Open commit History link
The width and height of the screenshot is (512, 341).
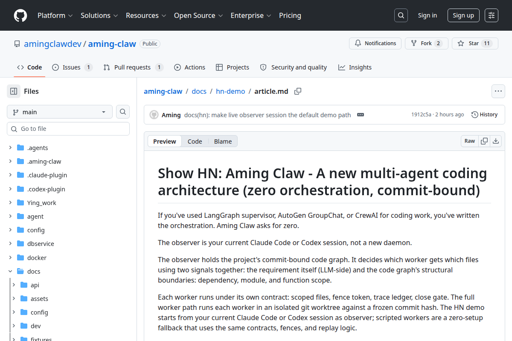point(484,115)
